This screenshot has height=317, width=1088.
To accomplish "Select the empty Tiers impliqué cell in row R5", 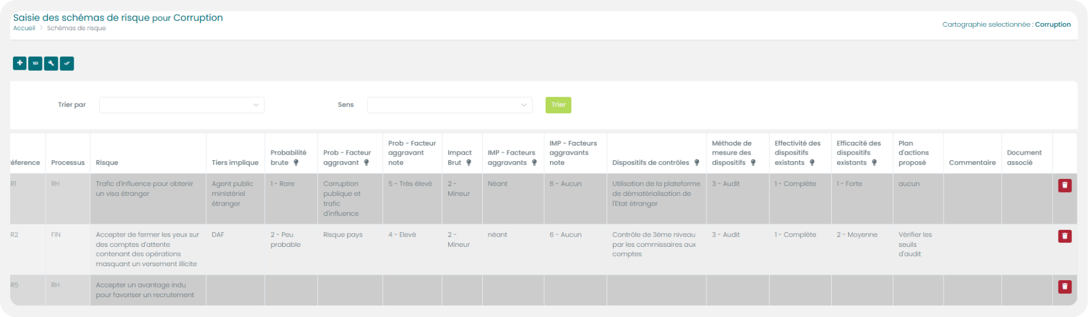I will pyautogui.click(x=235, y=290).
